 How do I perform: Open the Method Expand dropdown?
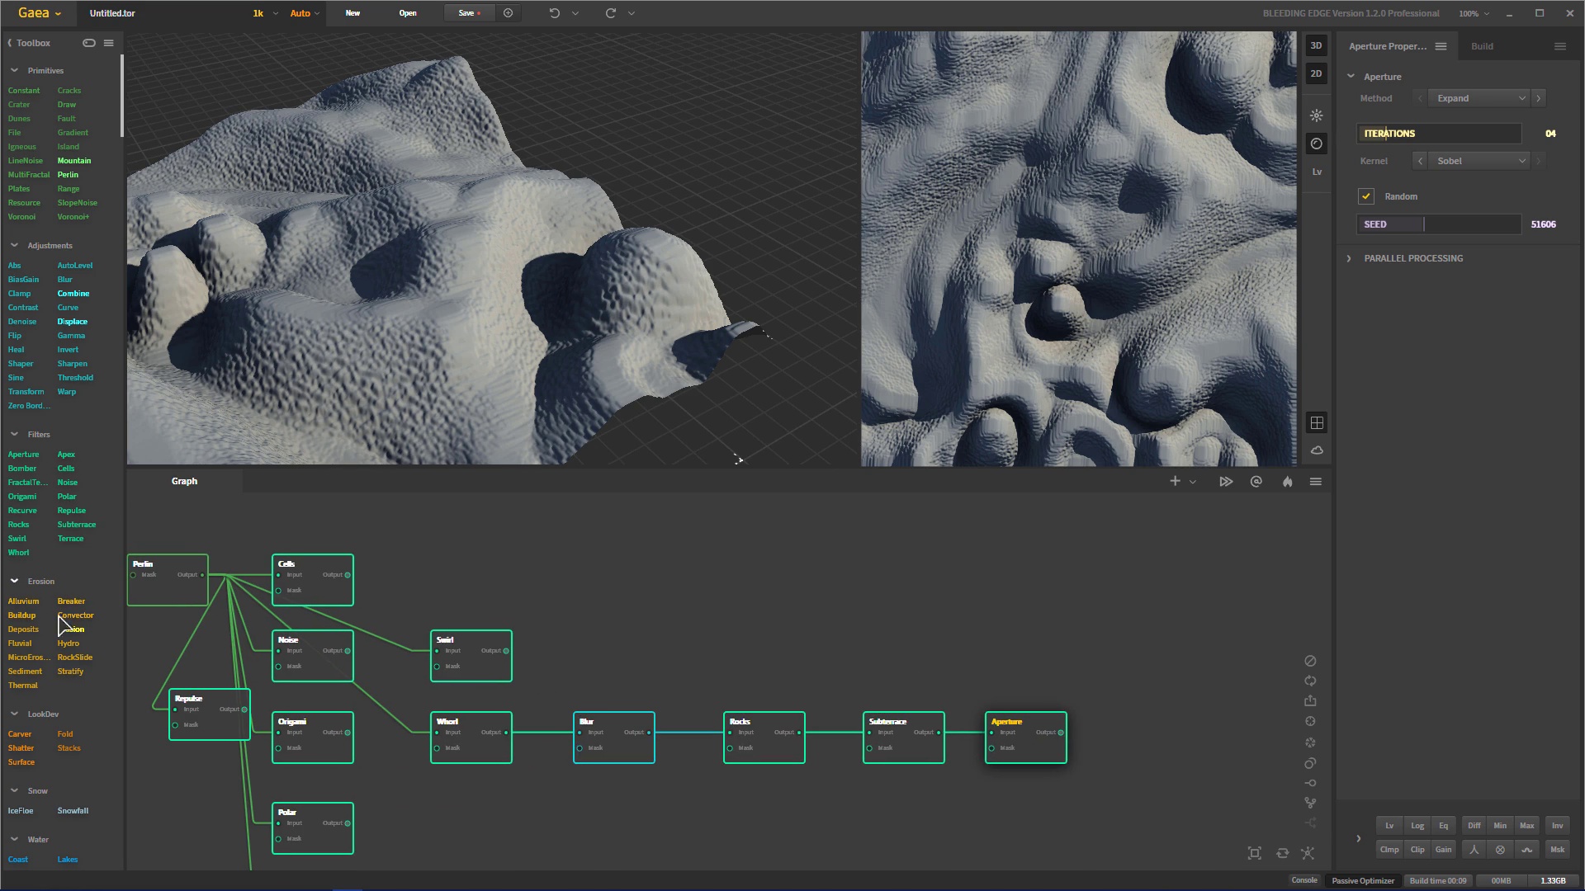pos(1479,98)
